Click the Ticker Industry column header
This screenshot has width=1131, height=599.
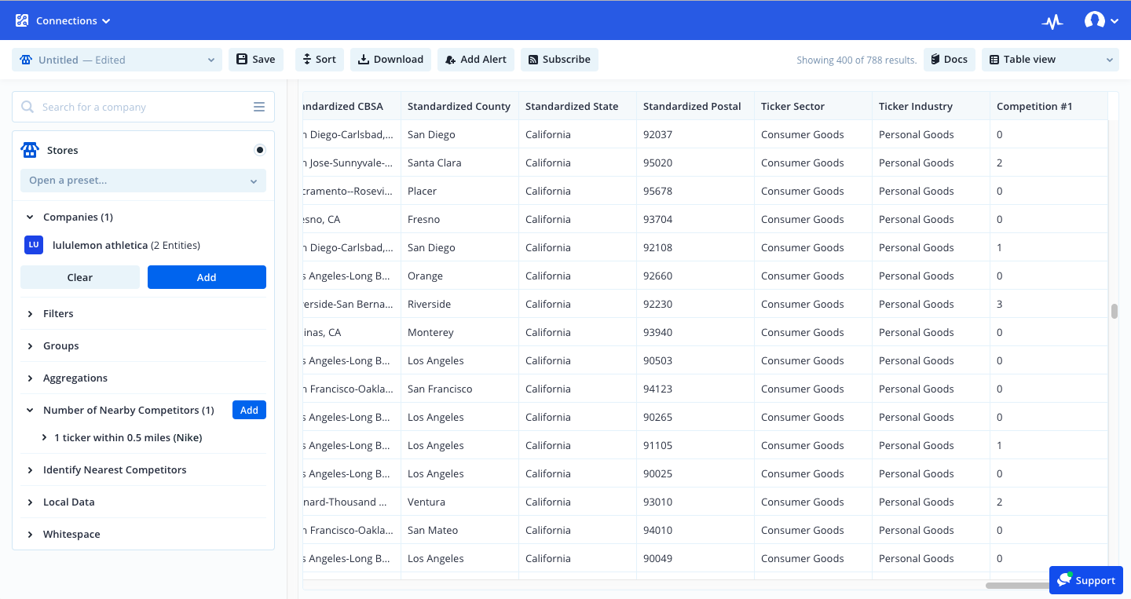931,106
